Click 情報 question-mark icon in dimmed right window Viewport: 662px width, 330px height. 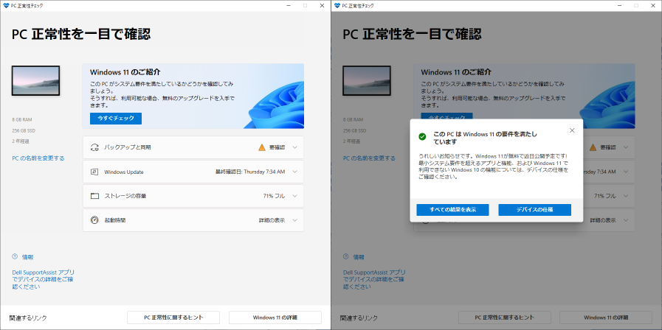click(x=346, y=256)
